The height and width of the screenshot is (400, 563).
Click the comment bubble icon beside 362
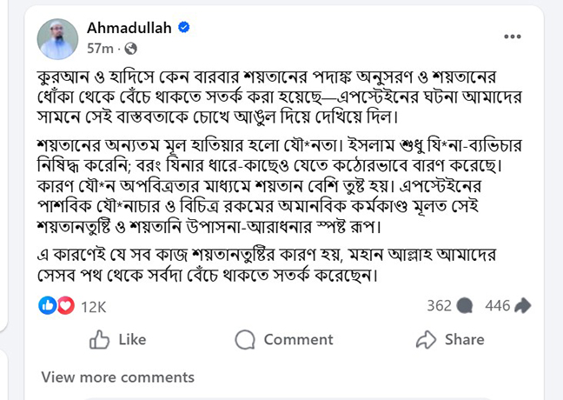pyautogui.click(x=465, y=305)
